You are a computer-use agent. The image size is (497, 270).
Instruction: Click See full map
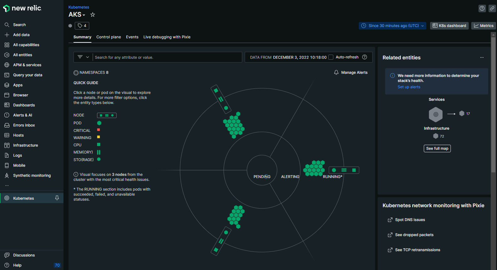click(437, 148)
